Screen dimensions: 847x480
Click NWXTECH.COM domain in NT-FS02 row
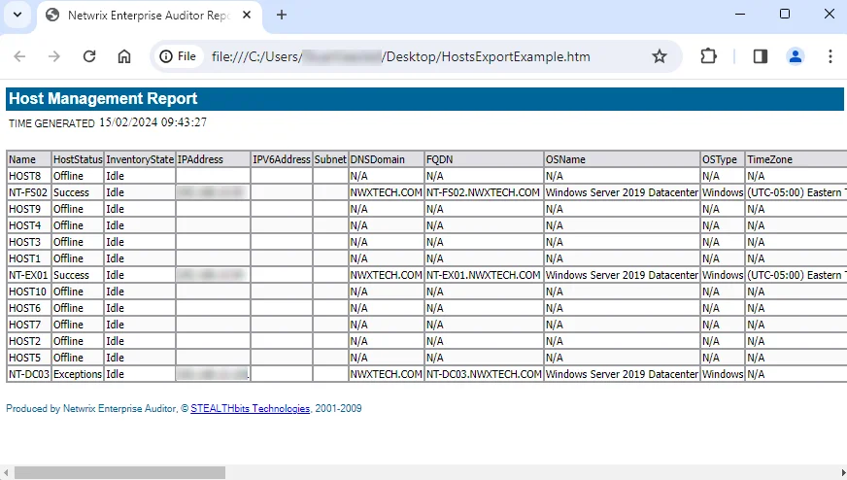pyautogui.click(x=387, y=192)
